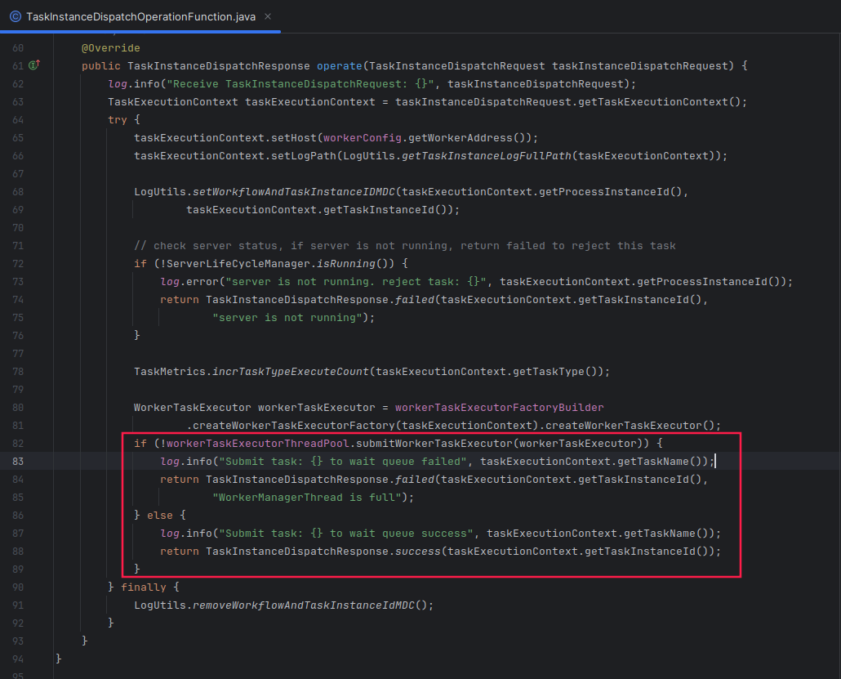Click the 'finally' keyword on line 90
The width and height of the screenshot is (841, 679).
[144, 587]
